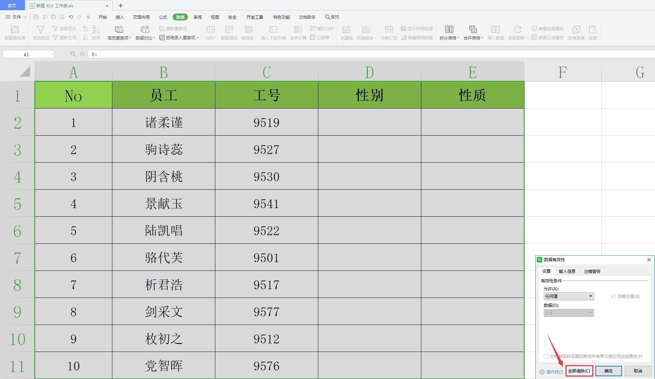Image resolution: width=655 pixels, height=379 pixels.
Task: Click the 数据对比 data compare icon
Action: [145, 30]
